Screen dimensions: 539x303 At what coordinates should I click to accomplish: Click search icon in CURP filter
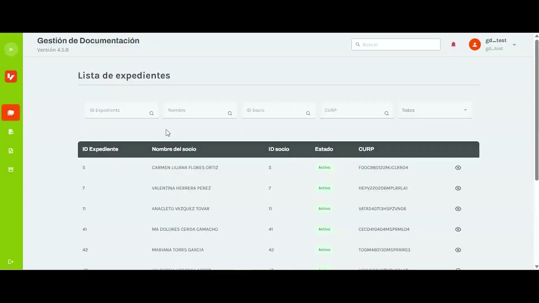pos(387,113)
